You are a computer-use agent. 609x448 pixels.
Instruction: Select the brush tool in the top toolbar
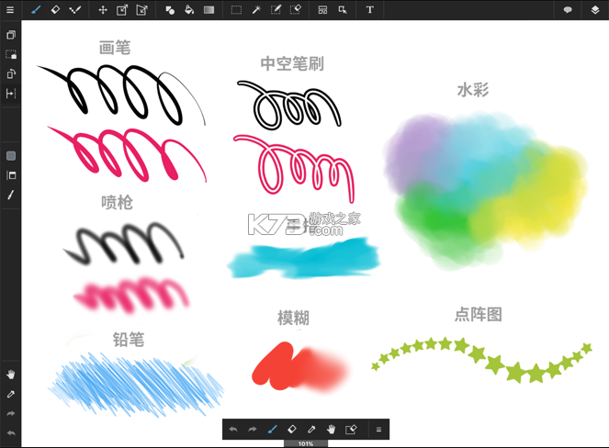coord(36,10)
